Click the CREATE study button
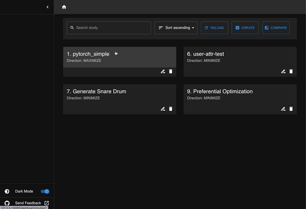This screenshot has height=209, width=306. click(x=245, y=28)
